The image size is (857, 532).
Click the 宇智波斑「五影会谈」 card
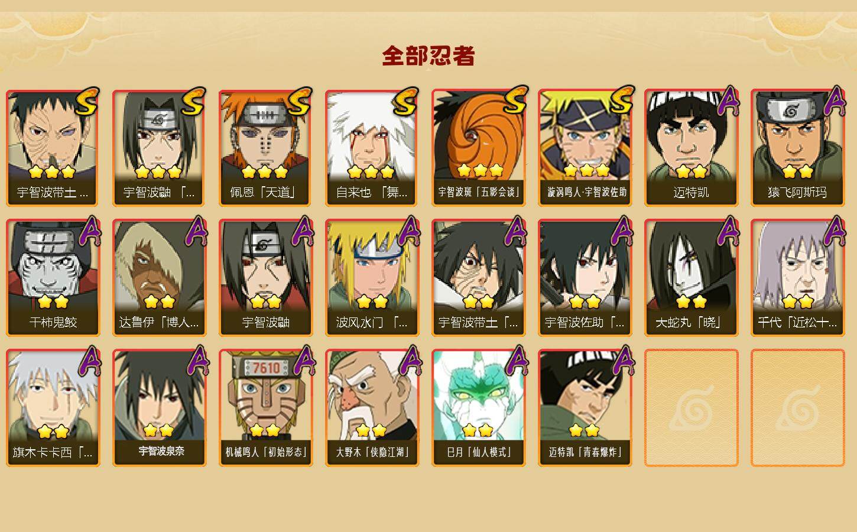pyautogui.click(x=478, y=148)
